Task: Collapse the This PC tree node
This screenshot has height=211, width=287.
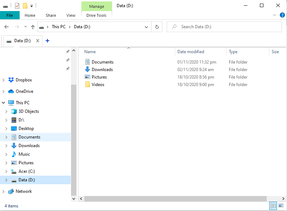Action: (x=4, y=103)
